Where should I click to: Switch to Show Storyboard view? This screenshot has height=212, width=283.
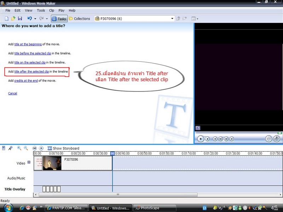click(63, 148)
